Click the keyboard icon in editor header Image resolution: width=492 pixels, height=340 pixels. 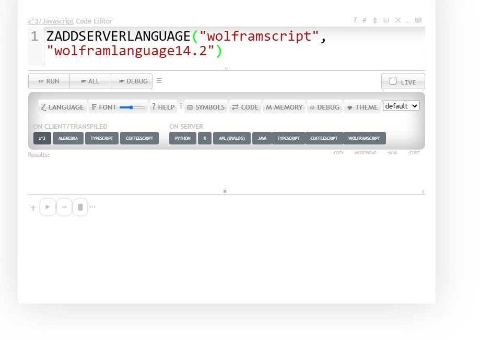pyautogui.click(x=418, y=20)
